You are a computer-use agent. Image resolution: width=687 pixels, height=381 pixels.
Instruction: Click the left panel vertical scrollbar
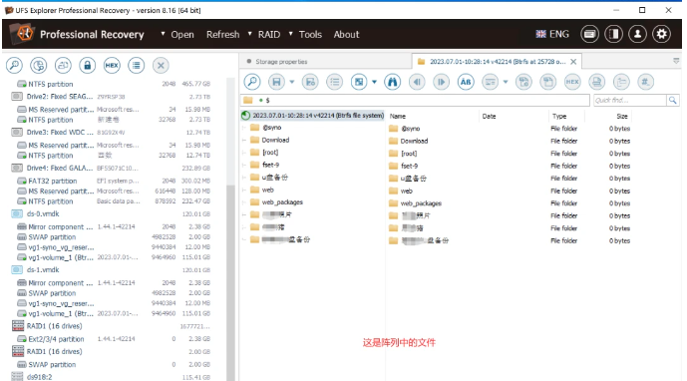(x=230, y=283)
